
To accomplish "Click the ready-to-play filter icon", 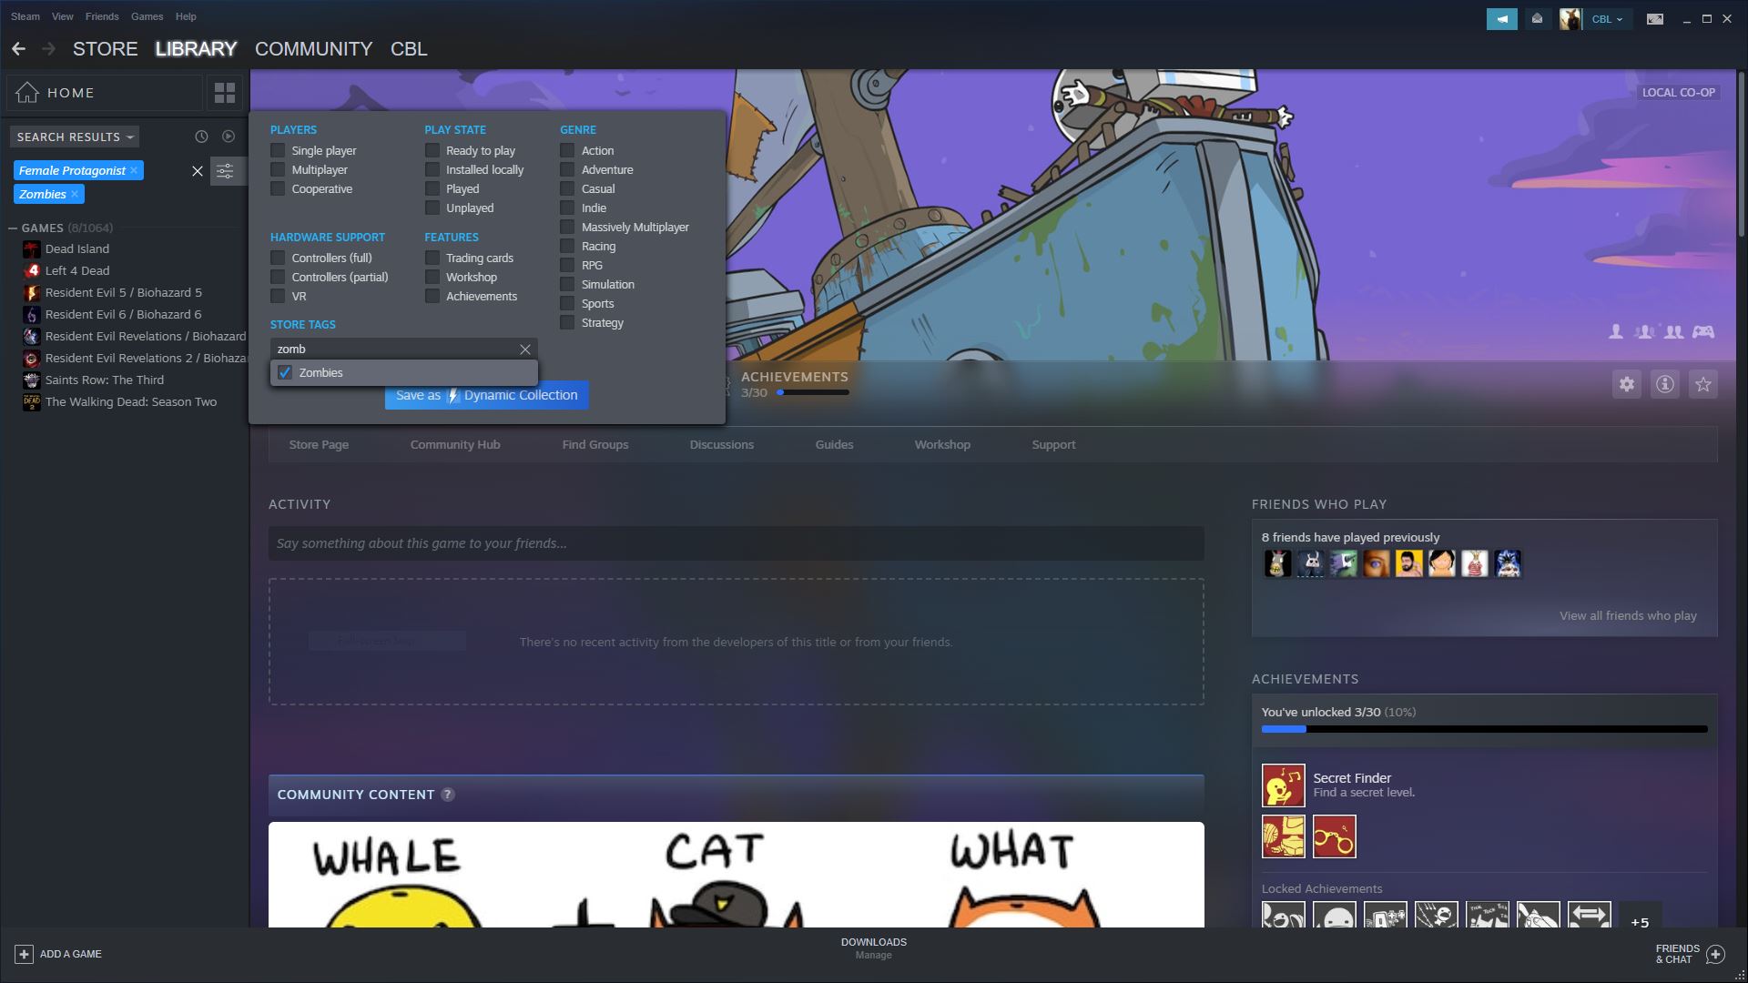I will [229, 137].
